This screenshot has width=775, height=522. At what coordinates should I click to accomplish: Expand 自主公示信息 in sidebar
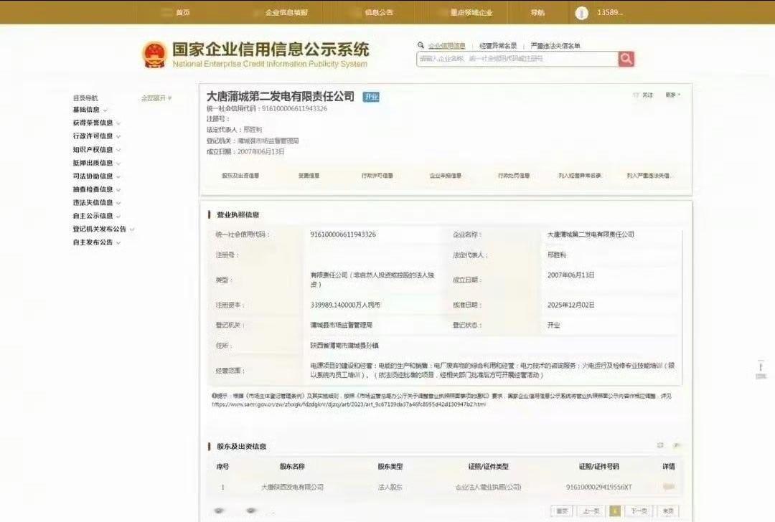click(96, 216)
